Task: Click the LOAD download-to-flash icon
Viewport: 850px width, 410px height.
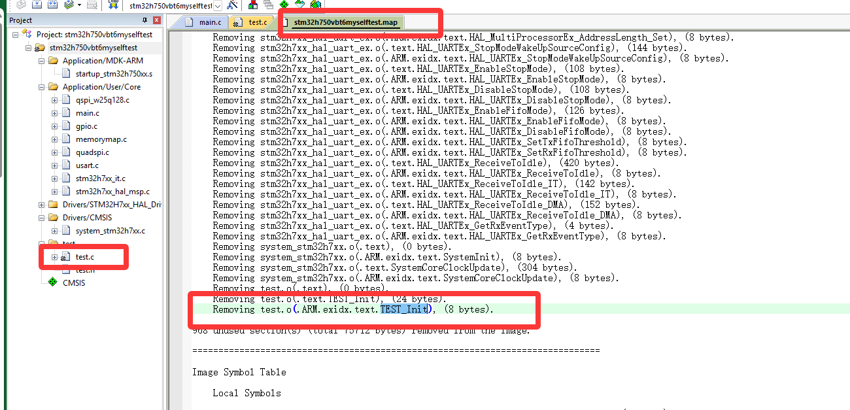Action: pos(113,4)
